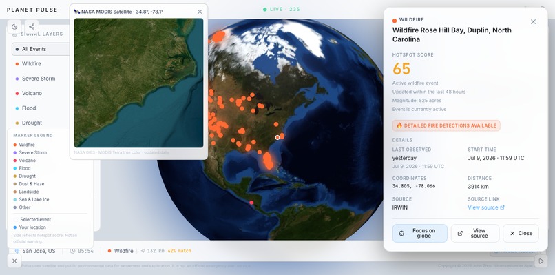Open the share icon button

point(32,27)
